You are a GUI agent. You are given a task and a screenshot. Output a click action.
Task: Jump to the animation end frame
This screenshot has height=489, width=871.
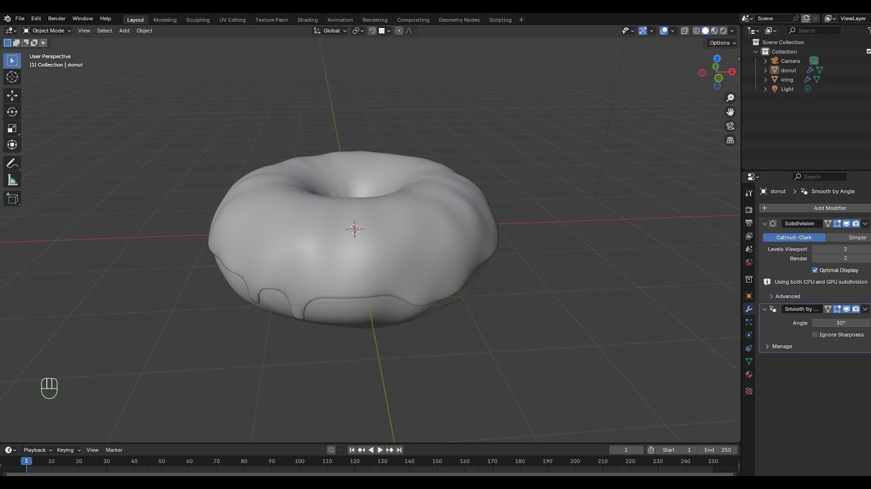point(399,450)
